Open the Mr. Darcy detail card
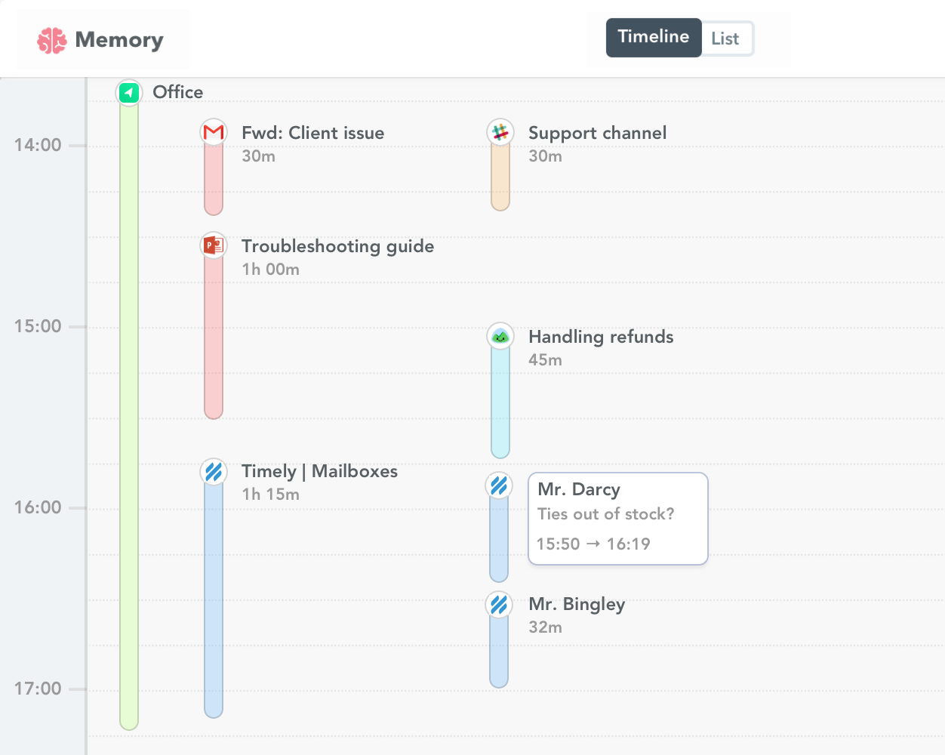This screenshot has width=945, height=755. coord(617,518)
